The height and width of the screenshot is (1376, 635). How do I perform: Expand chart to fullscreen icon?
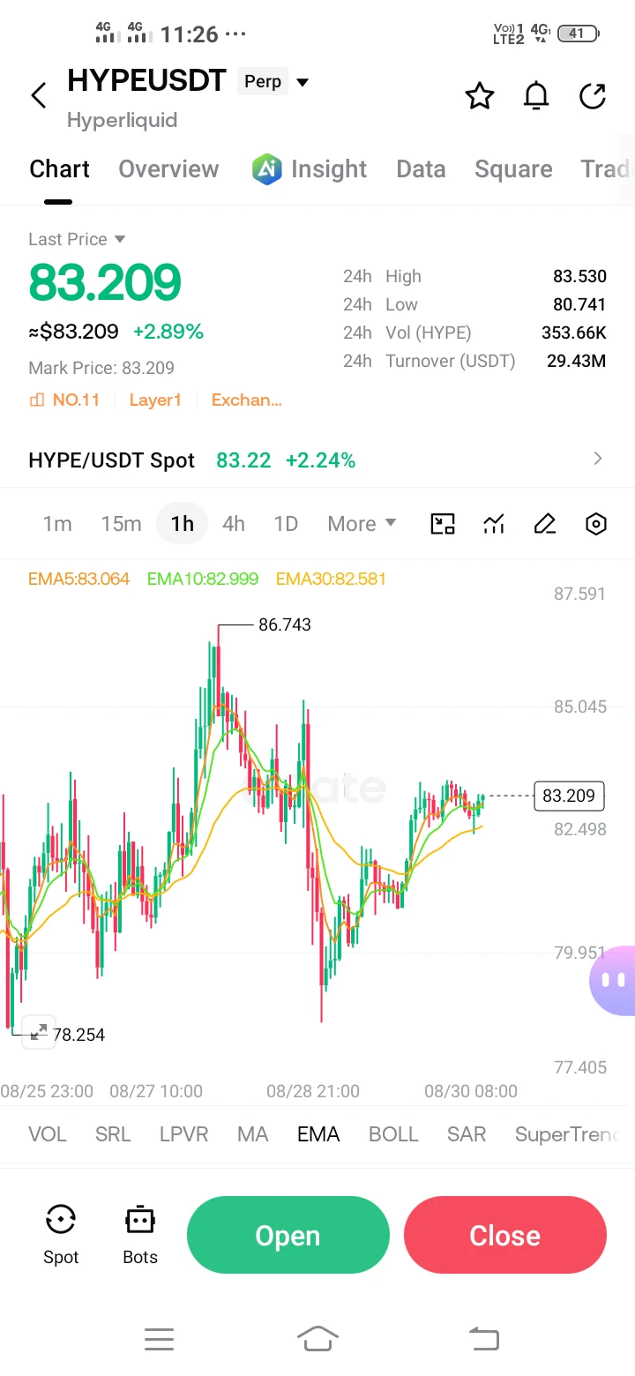(39, 1031)
